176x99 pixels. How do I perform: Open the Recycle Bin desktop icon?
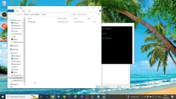pos(4,4)
